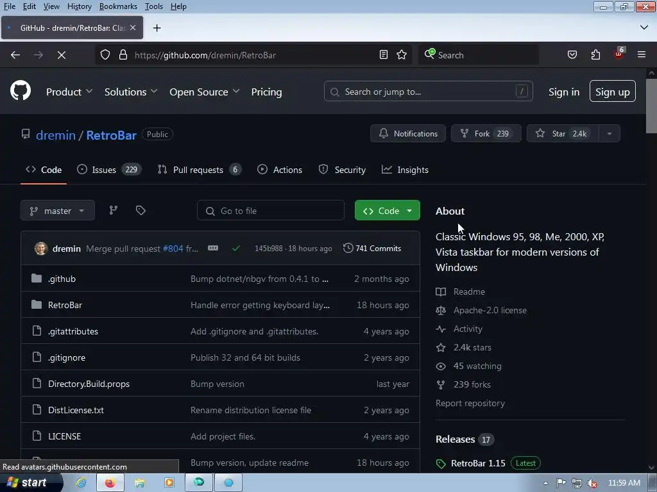Open a new tab with plus button
This screenshot has height=492, width=657.
coord(157,28)
